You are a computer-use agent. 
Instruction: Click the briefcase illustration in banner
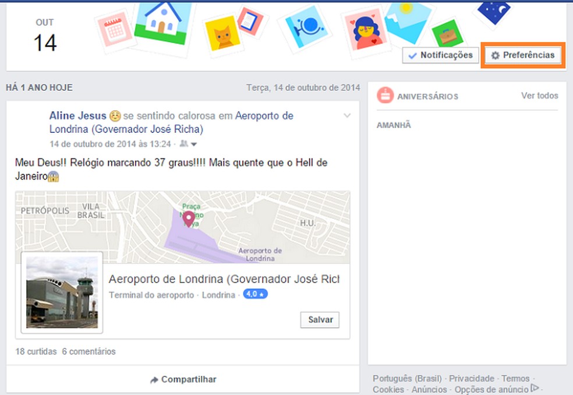tap(447, 35)
